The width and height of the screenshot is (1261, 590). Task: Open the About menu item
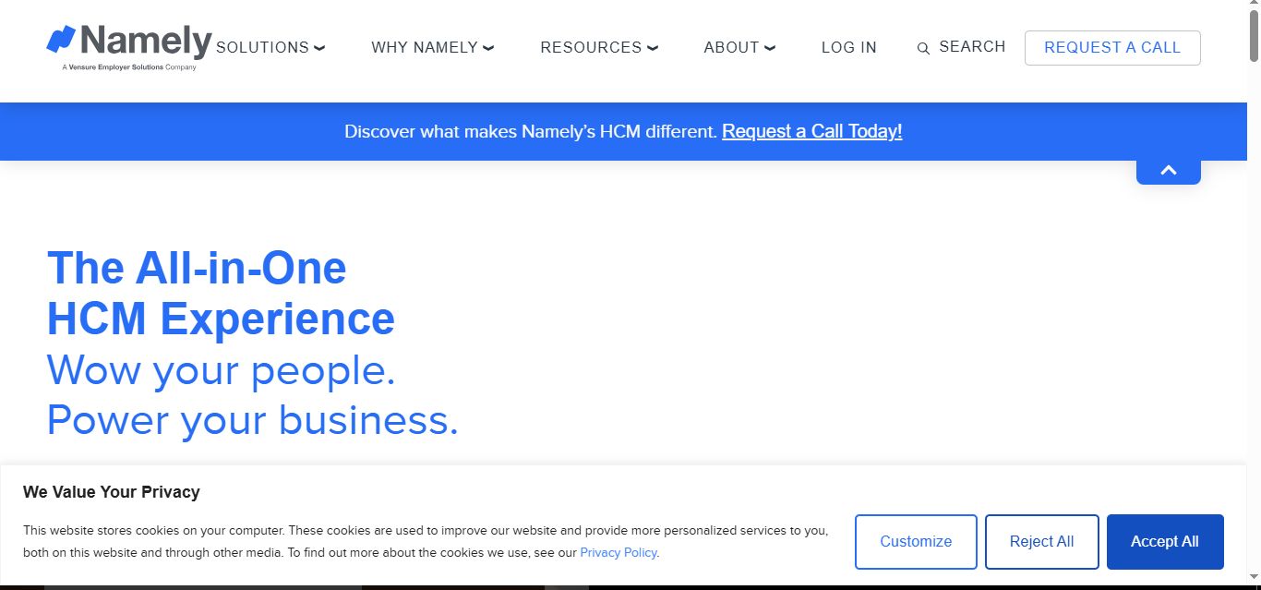coord(731,48)
